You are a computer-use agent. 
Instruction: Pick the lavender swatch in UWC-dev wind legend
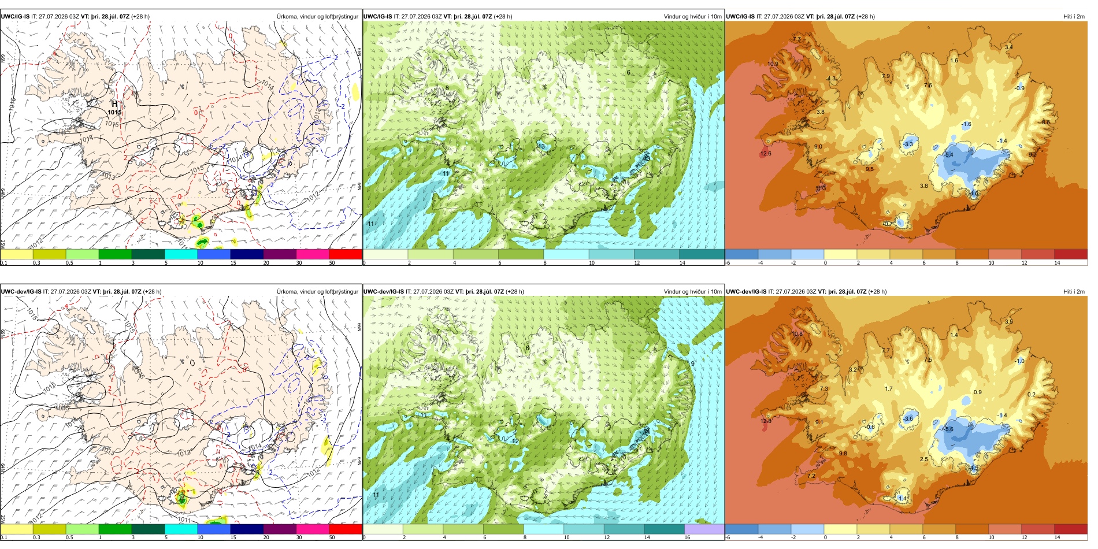point(704,529)
